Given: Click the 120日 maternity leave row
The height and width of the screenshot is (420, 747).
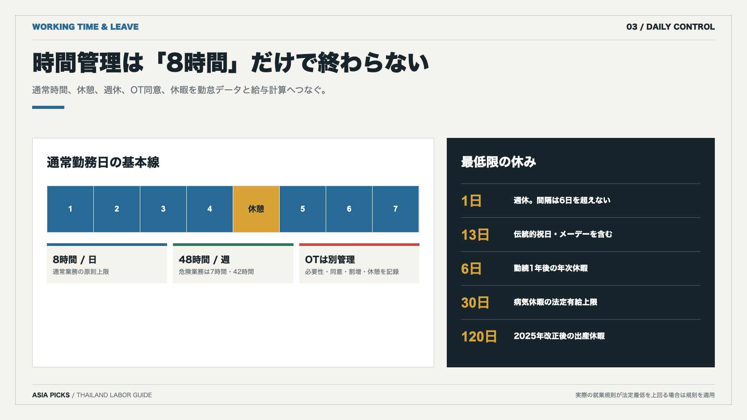Looking at the screenshot, I should point(581,337).
